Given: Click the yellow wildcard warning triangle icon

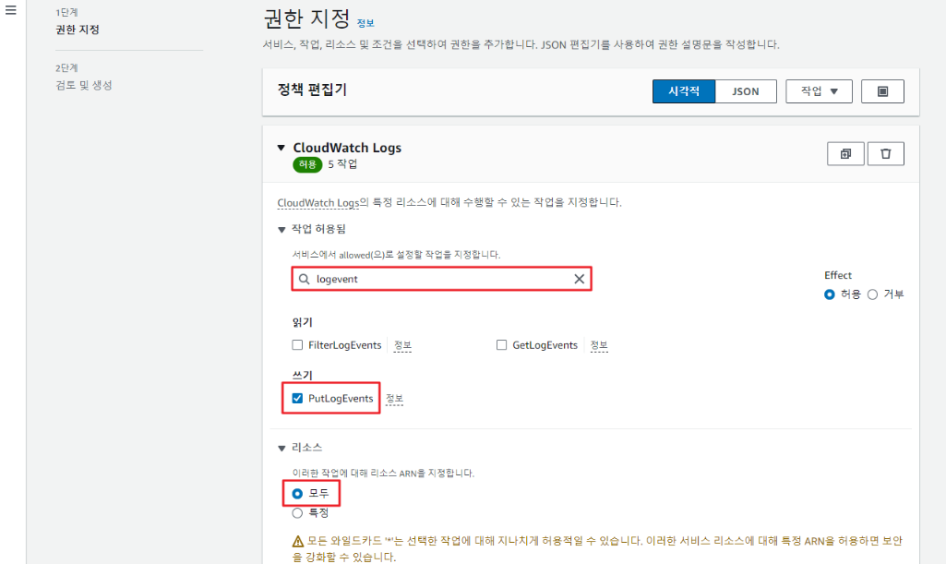Looking at the screenshot, I should point(297,541).
